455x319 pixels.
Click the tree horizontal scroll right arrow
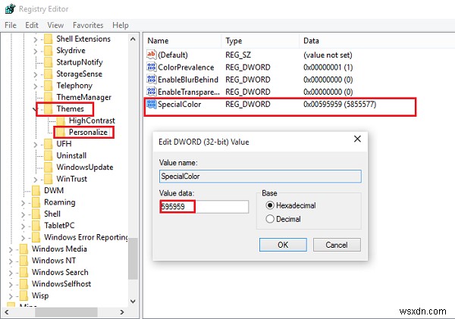(122, 312)
